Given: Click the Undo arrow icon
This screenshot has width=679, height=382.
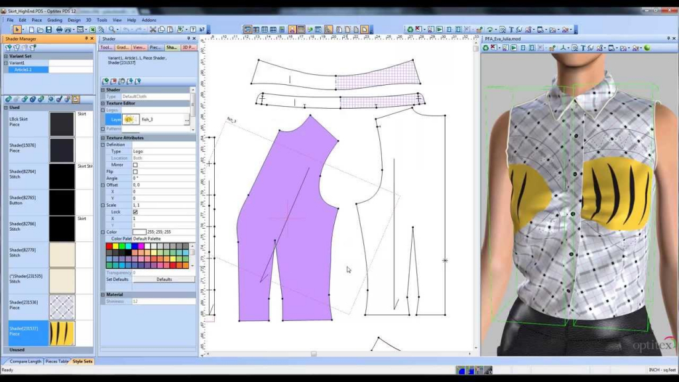Looking at the screenshot, I should pos(126,29).
